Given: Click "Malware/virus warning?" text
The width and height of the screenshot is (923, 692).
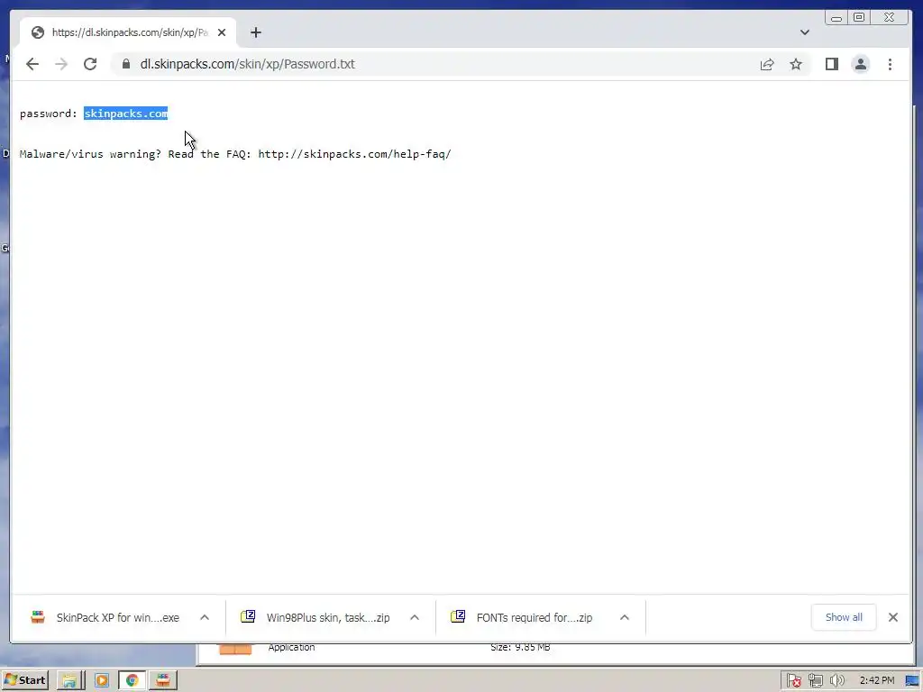Looking at the screenshot, I should 90,154.
